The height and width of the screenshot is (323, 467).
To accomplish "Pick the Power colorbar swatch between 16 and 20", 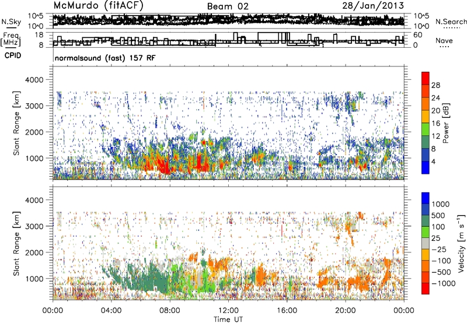I will (426, 116).
